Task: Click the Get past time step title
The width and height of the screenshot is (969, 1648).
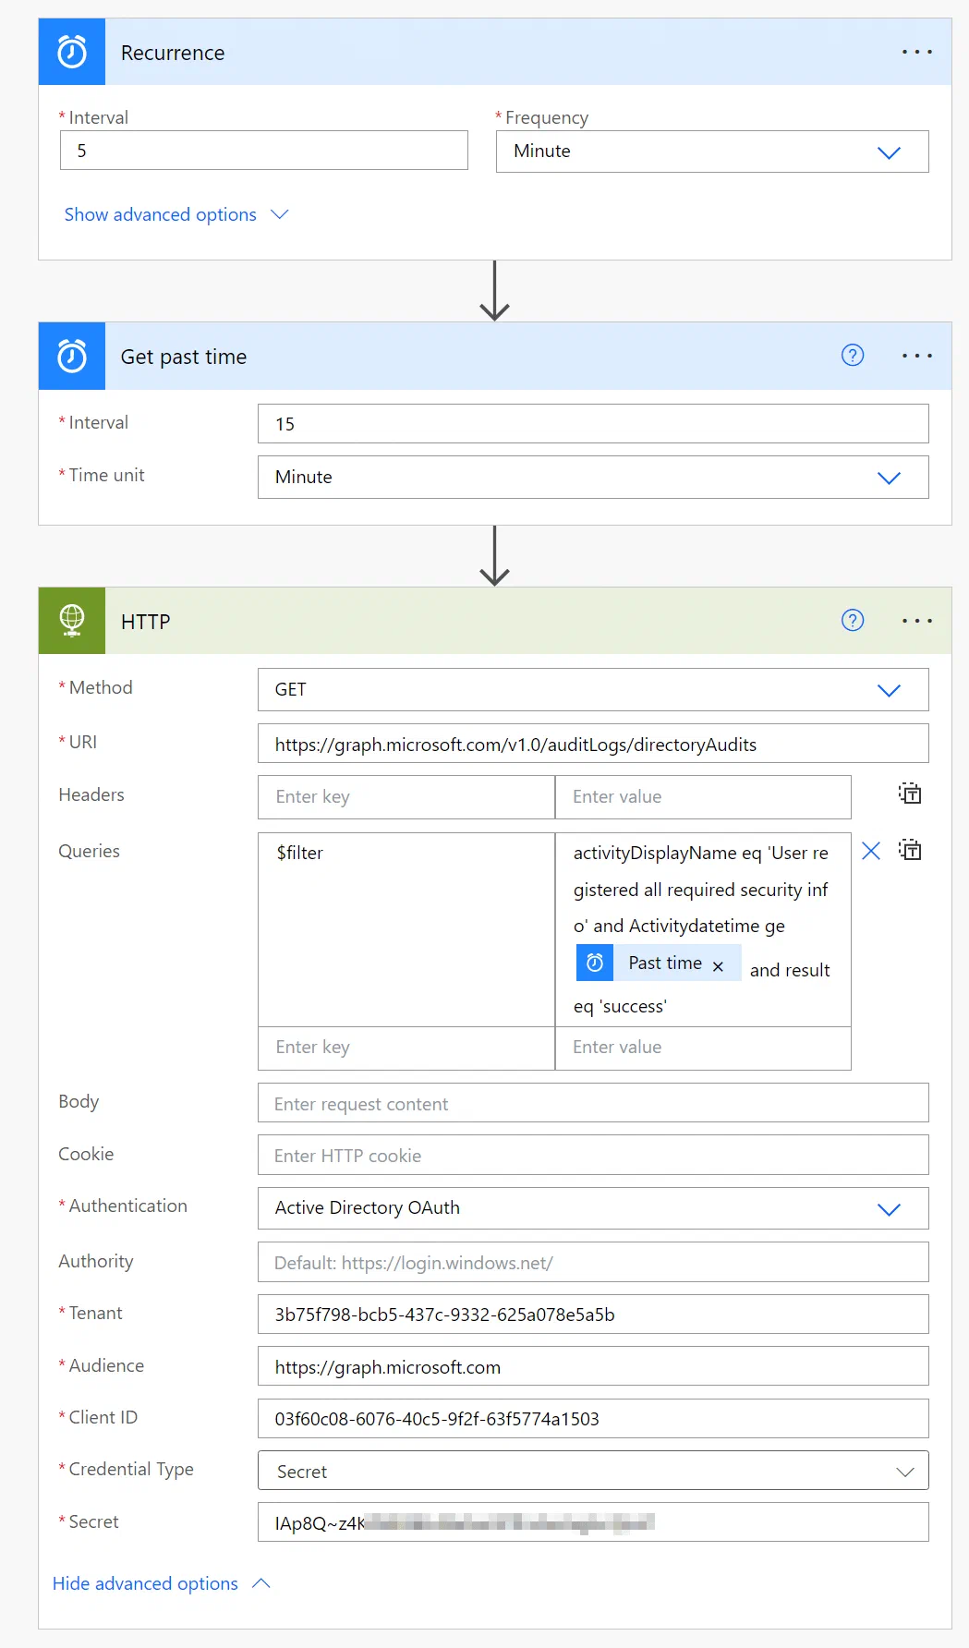Action: (x=184, y=357)
